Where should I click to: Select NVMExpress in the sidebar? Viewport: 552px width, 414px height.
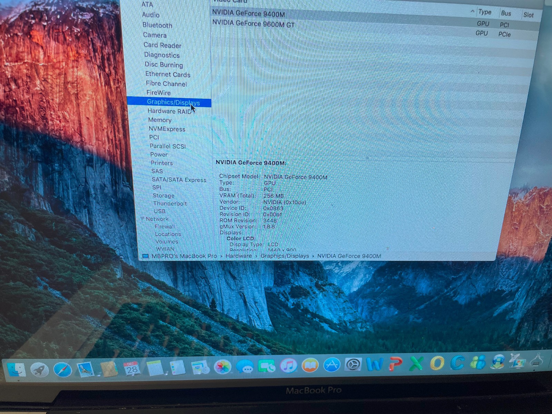pyautogui.click(x=167, y=129)
